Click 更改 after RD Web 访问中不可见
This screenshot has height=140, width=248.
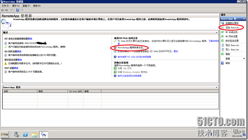tap(176, 52)
